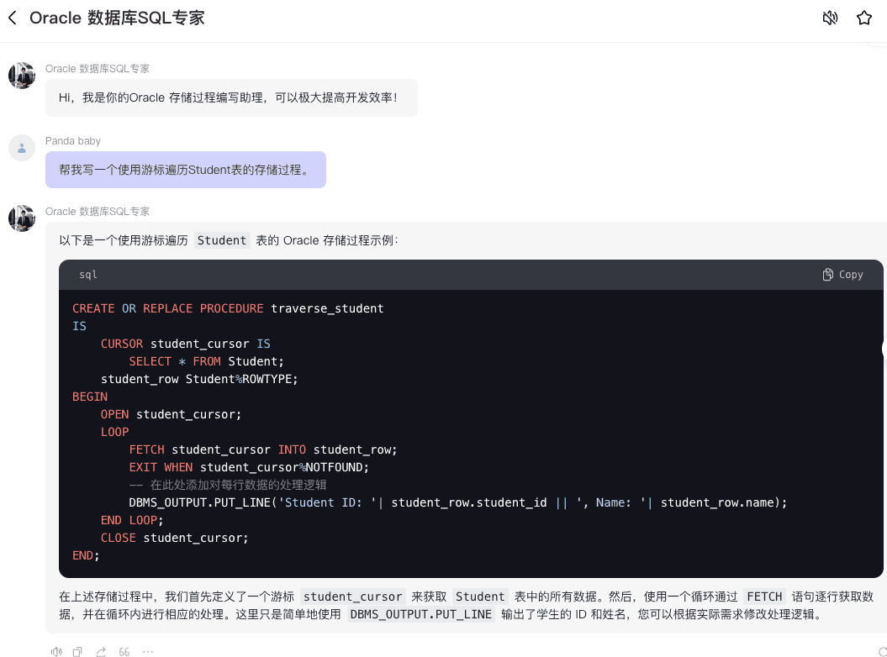Share the response using the arrow icon
This screenshot has height=657, width=887.
(x=101, y=651)
